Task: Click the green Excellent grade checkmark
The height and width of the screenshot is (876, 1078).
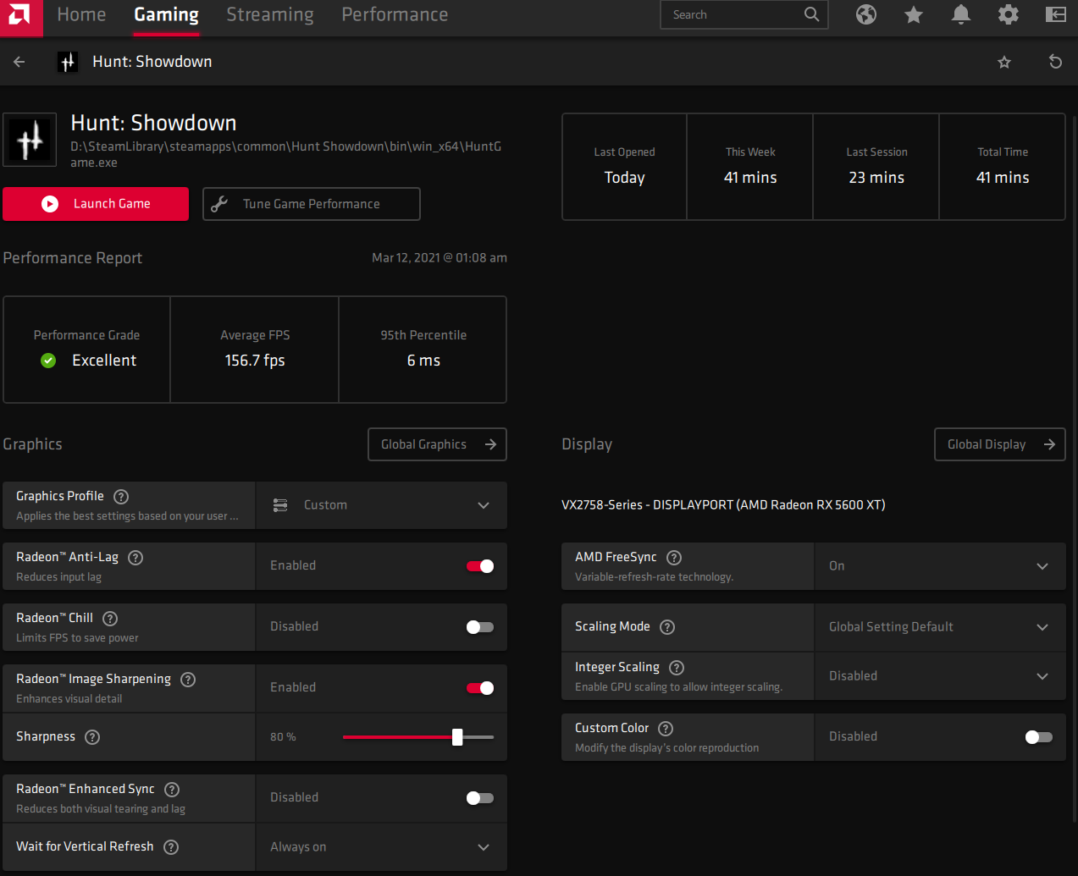Action: coord(48,361)
